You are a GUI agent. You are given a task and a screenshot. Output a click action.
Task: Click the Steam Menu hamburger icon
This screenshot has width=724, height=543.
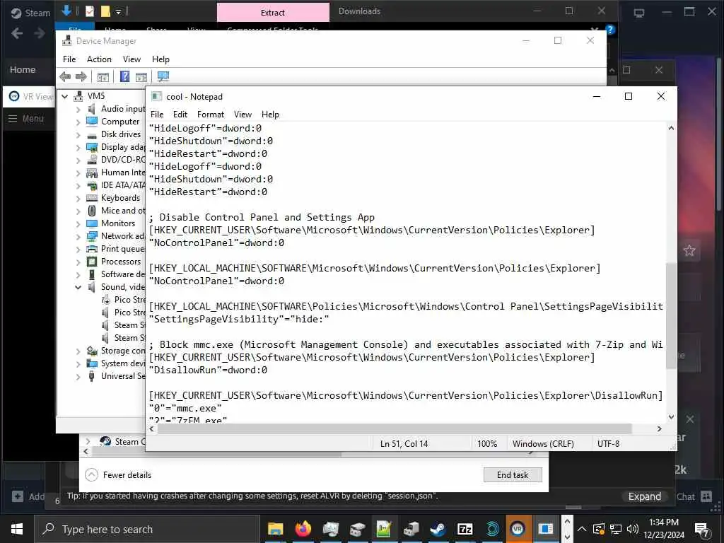13,119
